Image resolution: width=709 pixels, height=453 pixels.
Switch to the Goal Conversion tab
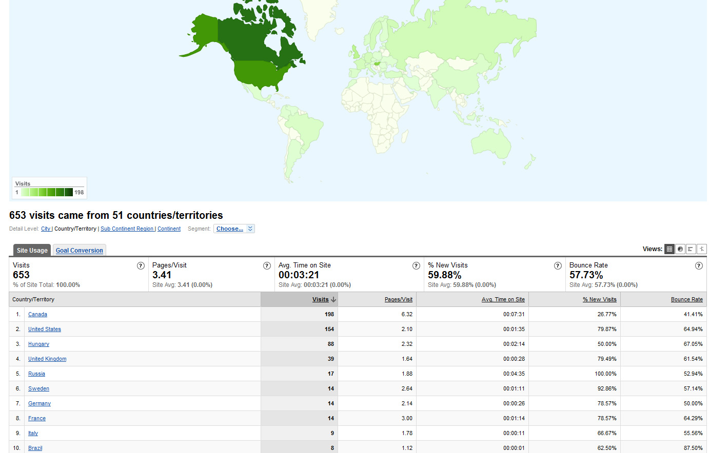click(80, 251)
